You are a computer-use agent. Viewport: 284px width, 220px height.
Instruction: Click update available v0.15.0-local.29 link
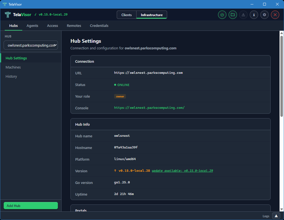182,171
